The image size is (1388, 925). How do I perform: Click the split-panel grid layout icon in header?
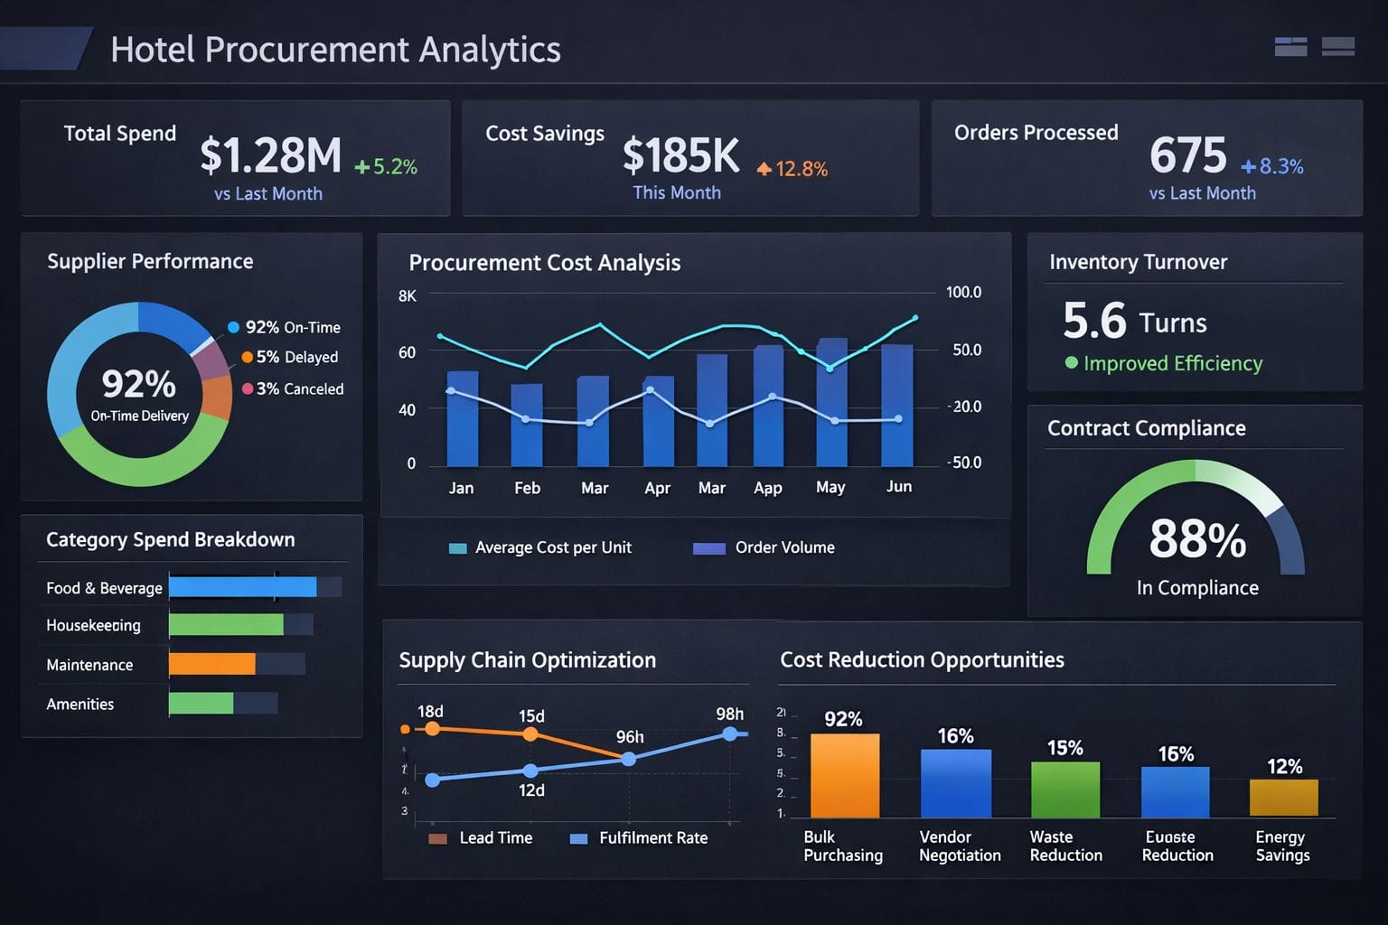pos(1290,47)
